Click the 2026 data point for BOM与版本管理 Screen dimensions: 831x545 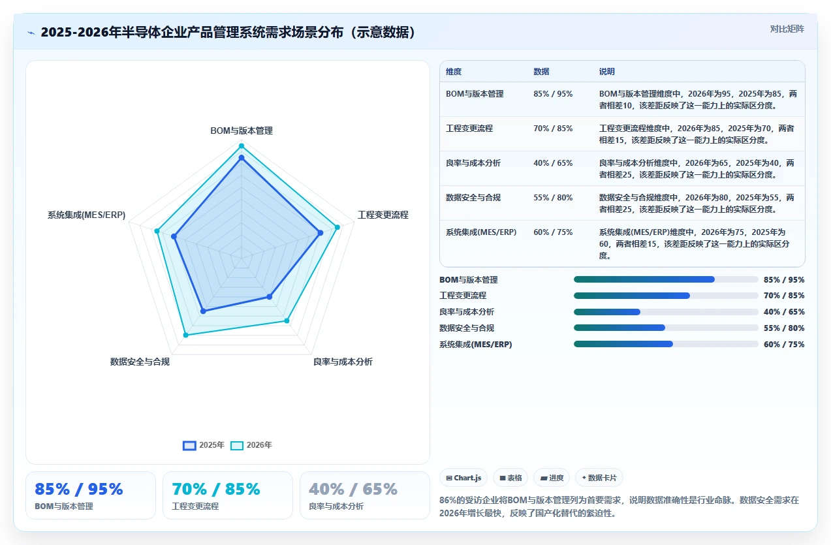pyautogui.click(x=241, y=146)
